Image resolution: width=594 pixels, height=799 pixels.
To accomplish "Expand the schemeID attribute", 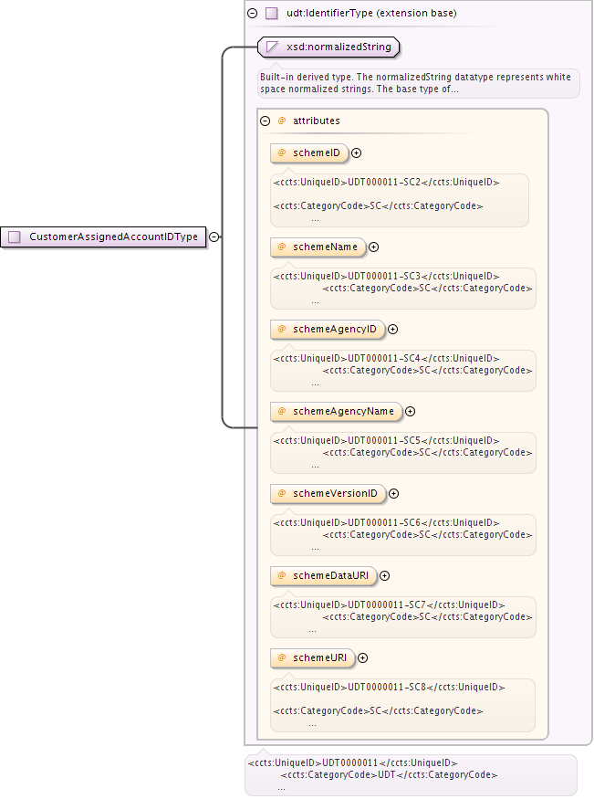I will click(x=356, y=152).
